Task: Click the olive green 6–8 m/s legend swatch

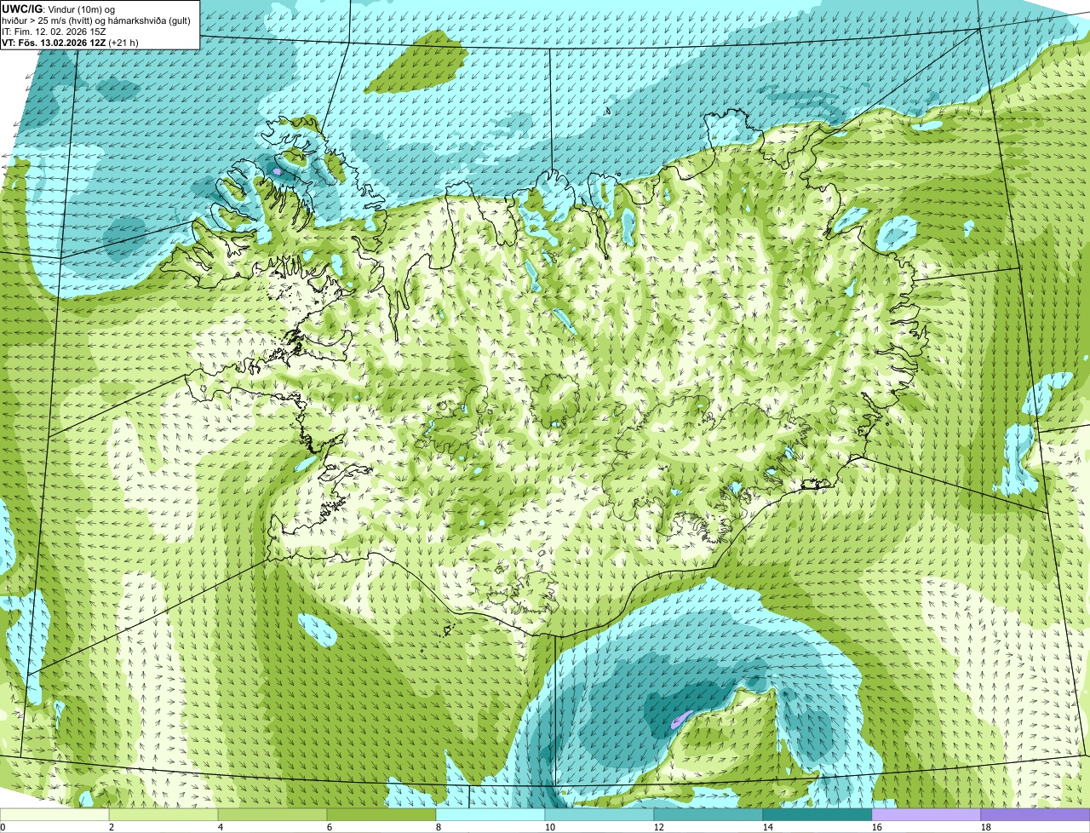Action: point(381,815)
